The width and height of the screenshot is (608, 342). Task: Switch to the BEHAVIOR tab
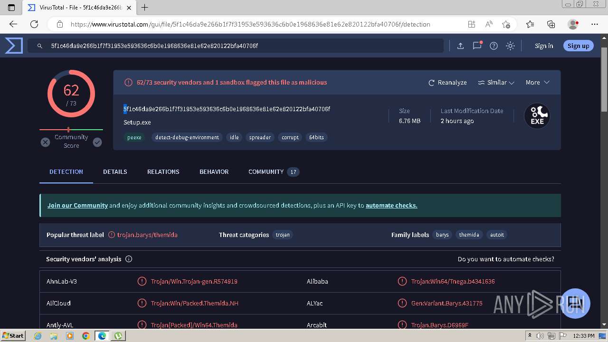click(x=214, y=172)
